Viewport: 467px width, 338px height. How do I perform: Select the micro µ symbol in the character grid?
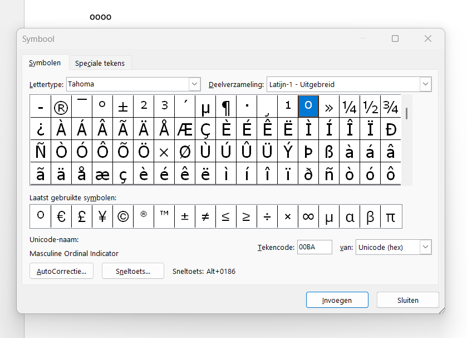pos(205,107)
